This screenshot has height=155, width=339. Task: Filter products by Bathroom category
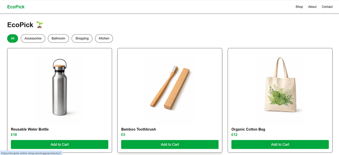pyautogui.click(x=58, y=38)
